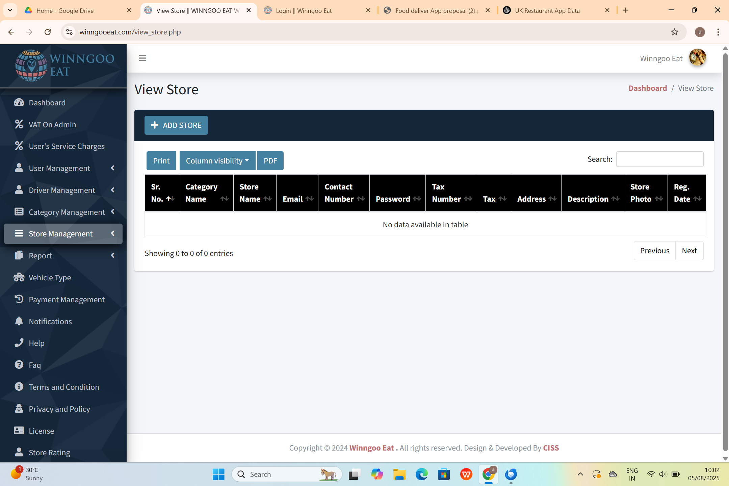The width and height of the screenshot is (729, 486).
Task: Click the Notifications bell icon
Action: point(19,321)
